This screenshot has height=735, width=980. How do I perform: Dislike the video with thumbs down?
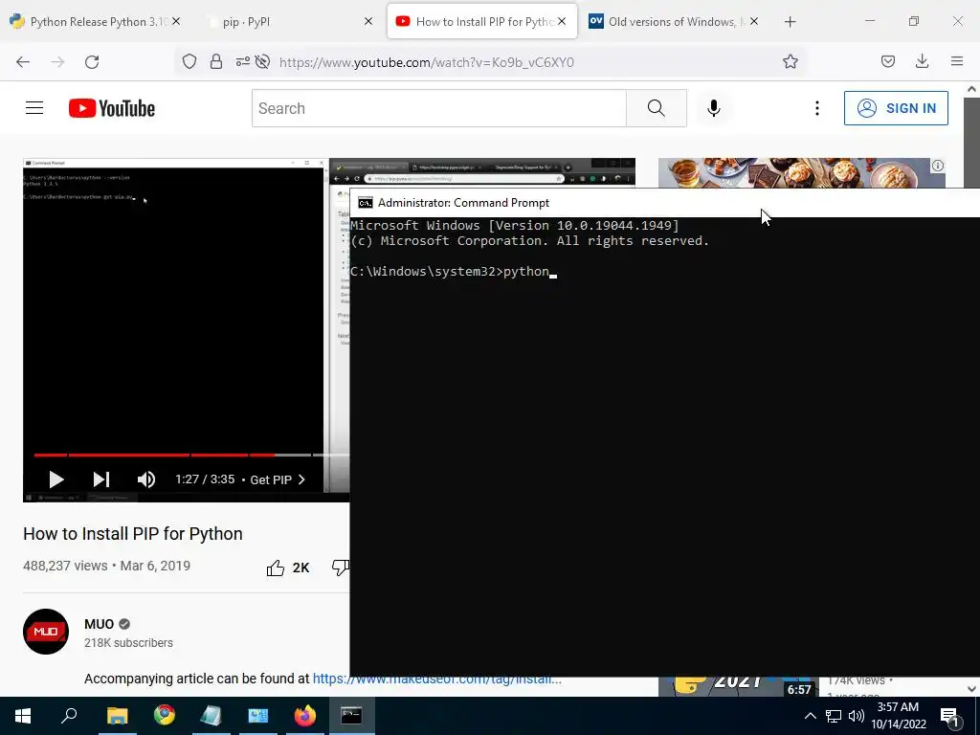[x=340, y=568]
